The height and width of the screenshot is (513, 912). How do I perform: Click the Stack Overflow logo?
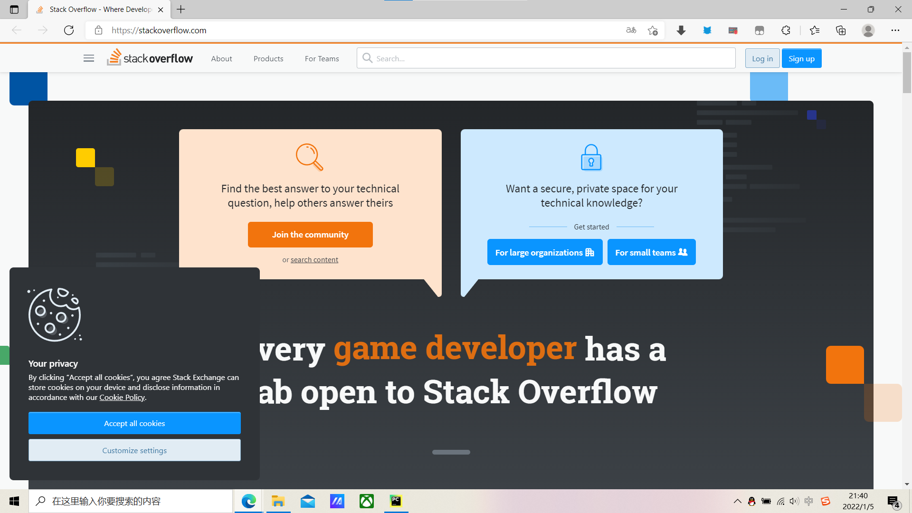pos(150,57)
